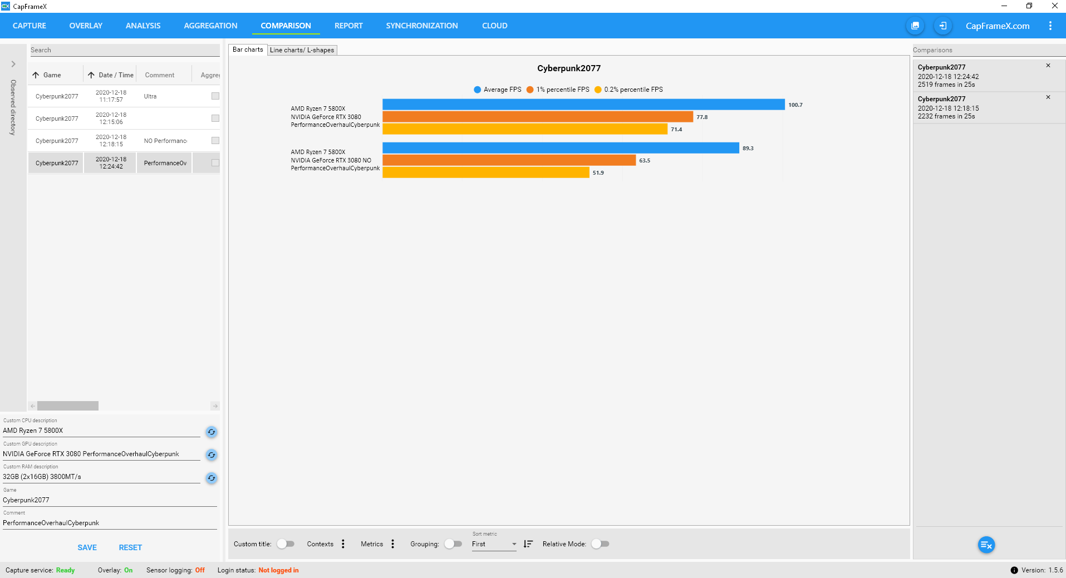Open the Contexts three-dot menu
1066x578 pixels.
343,544
